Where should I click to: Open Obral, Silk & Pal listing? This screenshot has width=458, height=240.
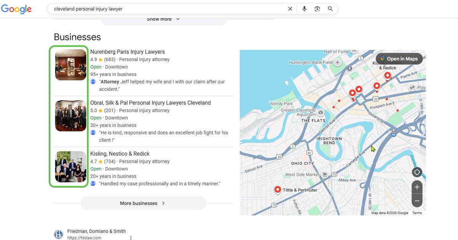coord(150,103)
